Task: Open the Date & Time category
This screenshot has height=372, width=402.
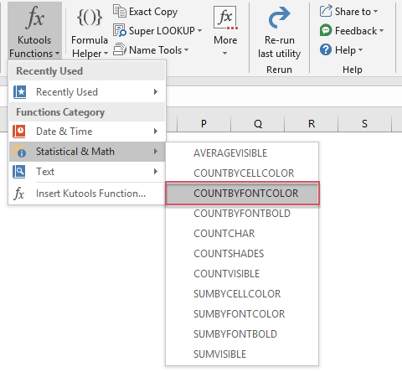Action: click(87, 132)
